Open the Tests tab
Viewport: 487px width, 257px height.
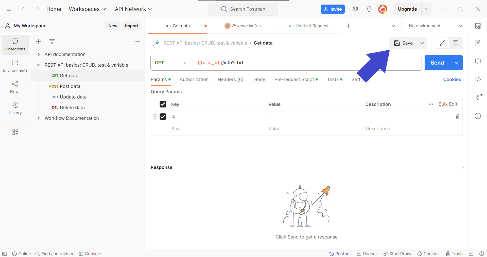335,80
